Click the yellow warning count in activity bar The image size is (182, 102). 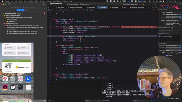tap(143, 4)
